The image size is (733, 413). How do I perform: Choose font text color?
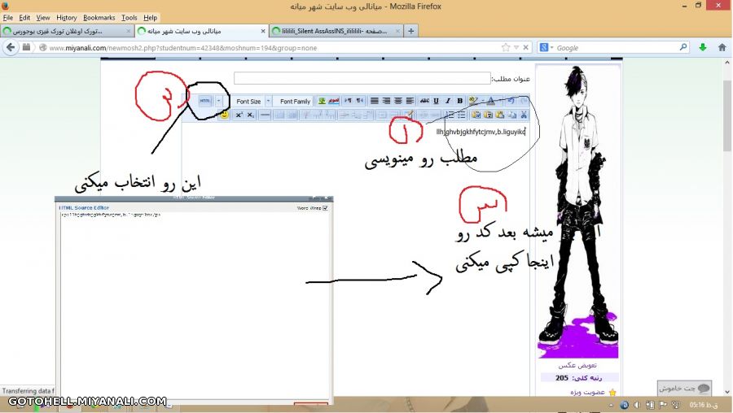click(x=491, y=101)
